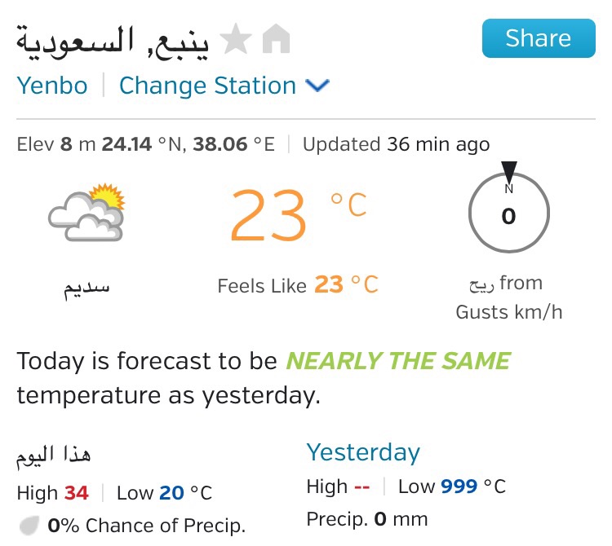Image resolution: width=612 pixels, height=546 pixels.
Task: Click yesterday's Low 999 value
Action: point(459,487)
